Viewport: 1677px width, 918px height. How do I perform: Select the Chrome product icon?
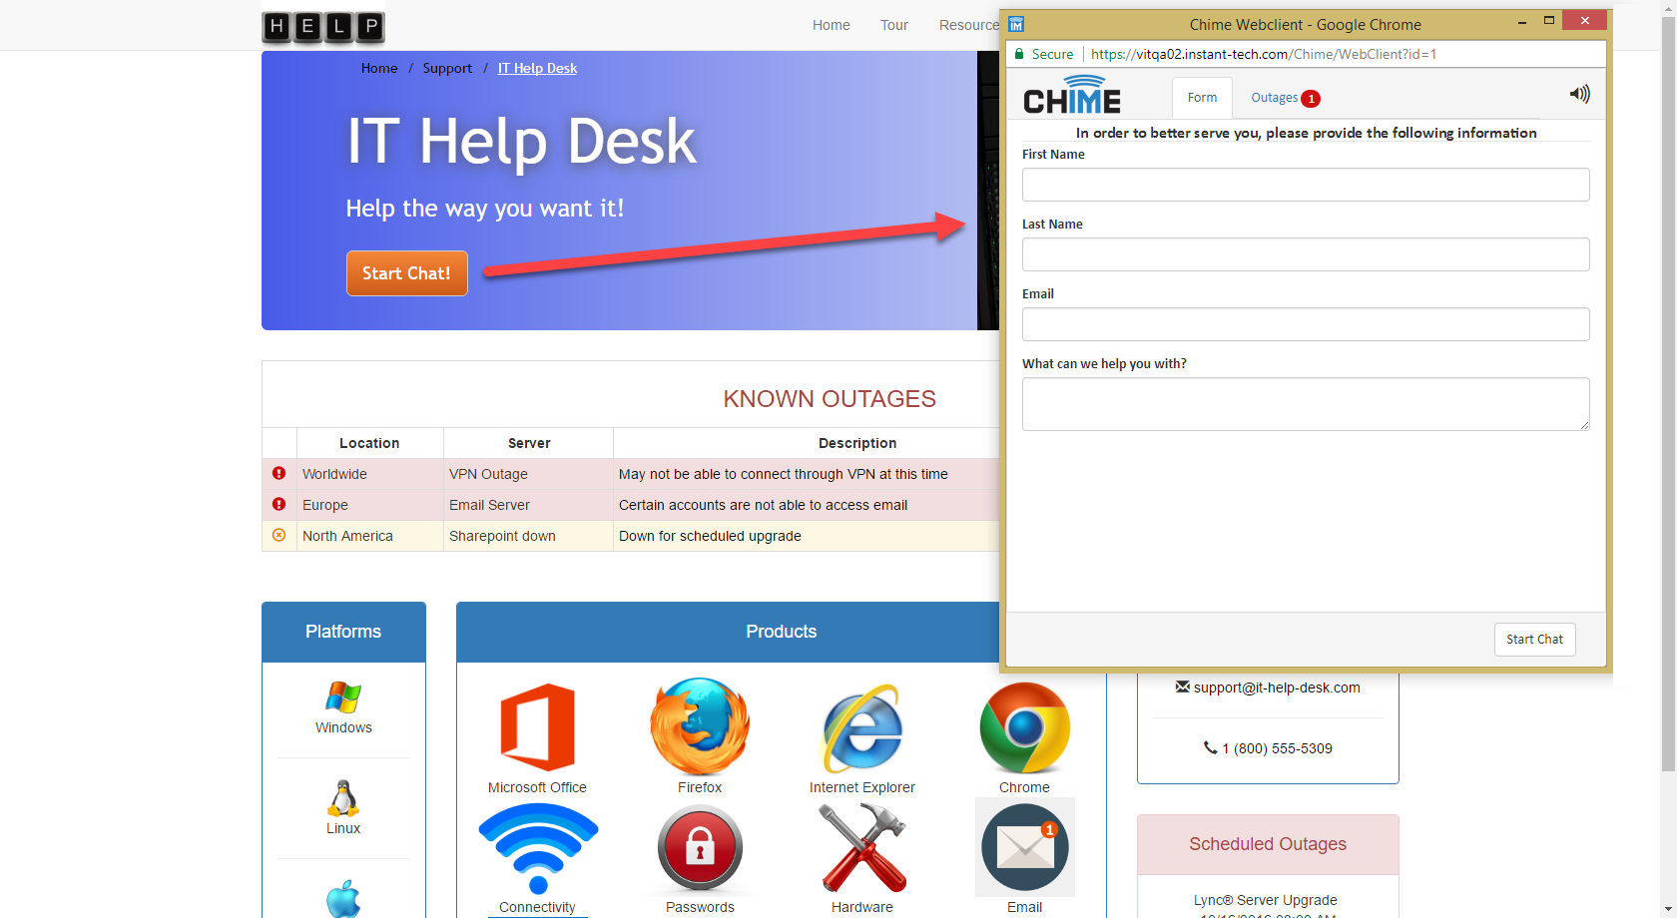coord(1025,727)
